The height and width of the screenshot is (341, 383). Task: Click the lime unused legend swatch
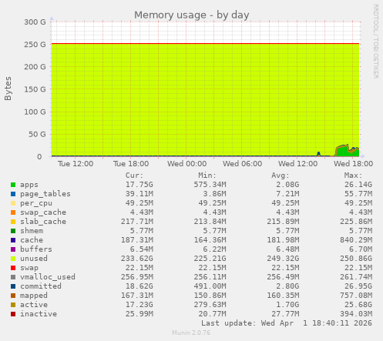(x=13, y=259)
